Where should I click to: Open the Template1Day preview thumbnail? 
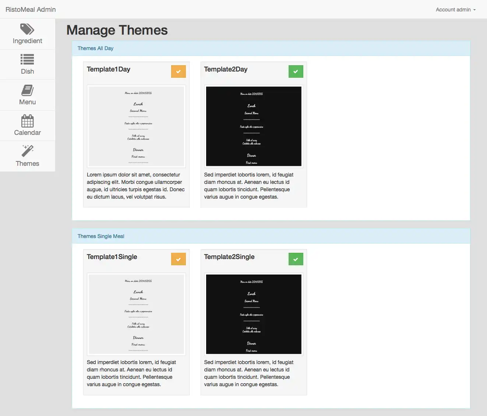(x=136, y=126)
